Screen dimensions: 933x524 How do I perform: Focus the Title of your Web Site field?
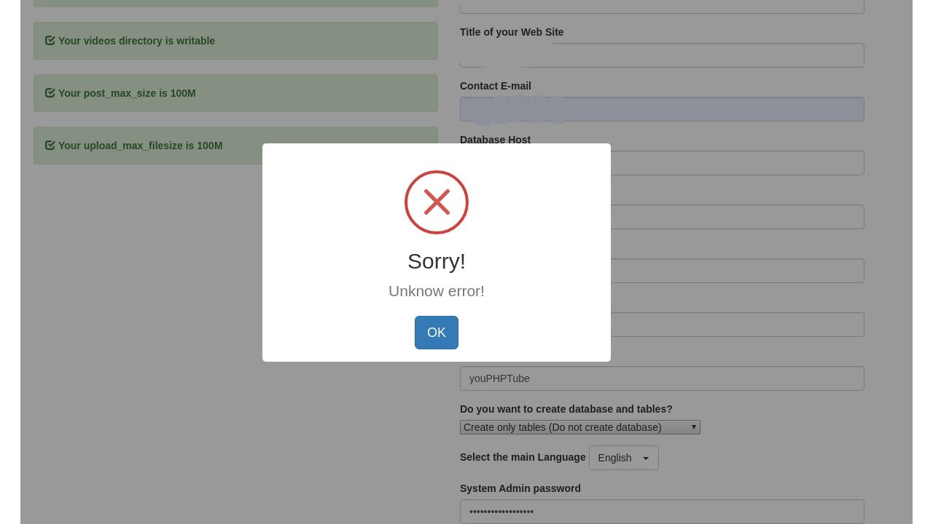pyautogui.click(x=662, y=55)
